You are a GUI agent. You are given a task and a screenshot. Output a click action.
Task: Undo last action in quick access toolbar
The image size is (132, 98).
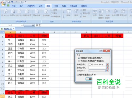pyautogui.click(x=12, y=2)
